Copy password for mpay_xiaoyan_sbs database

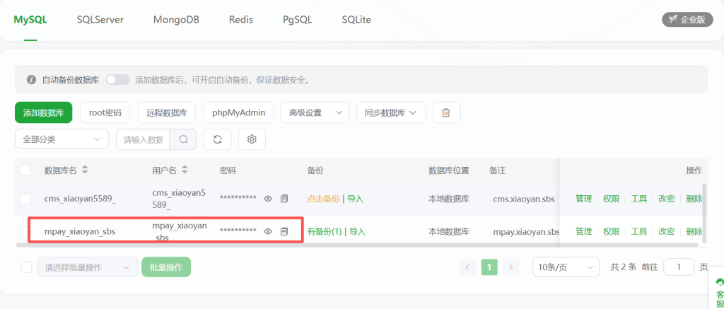[284, 231]
